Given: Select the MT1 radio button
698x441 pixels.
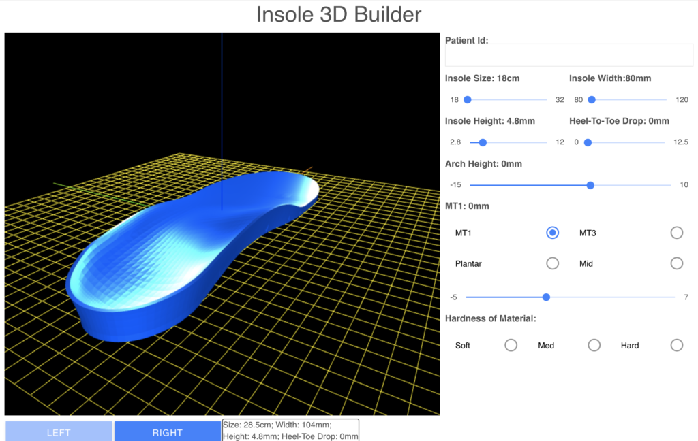Looking at the screenshot, I should point(552,233).
